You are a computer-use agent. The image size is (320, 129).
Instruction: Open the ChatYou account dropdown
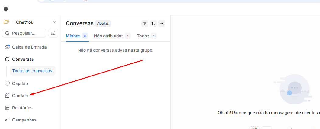click(54, 22)
